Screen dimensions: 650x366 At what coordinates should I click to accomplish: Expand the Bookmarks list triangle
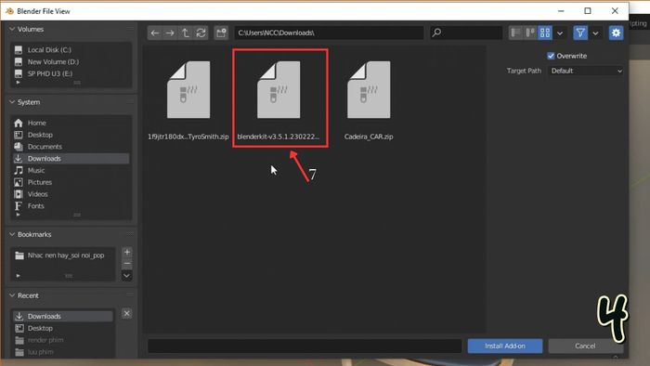[18, 275]
